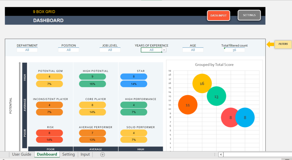292x160 pixels.
Task: Click the AVERAGE potential row label
Action: point(25,105)
